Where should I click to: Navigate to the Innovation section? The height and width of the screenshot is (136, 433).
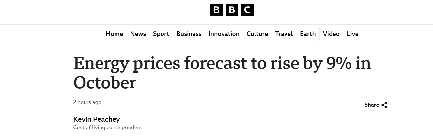[224, 34]
